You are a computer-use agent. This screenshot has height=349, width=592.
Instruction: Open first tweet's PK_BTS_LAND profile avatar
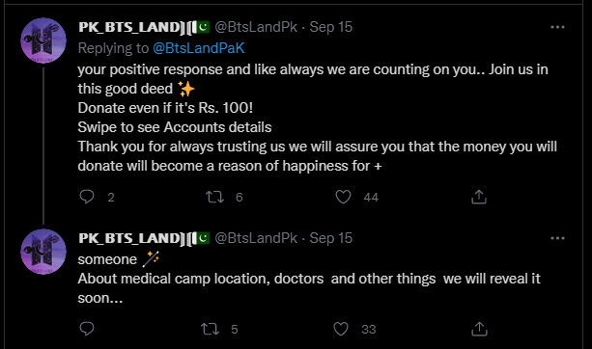(x=43, y=40)
